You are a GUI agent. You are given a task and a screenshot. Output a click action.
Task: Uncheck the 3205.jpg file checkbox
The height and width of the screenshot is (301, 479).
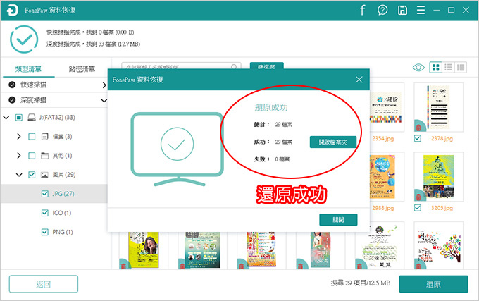tap(418, 208)
